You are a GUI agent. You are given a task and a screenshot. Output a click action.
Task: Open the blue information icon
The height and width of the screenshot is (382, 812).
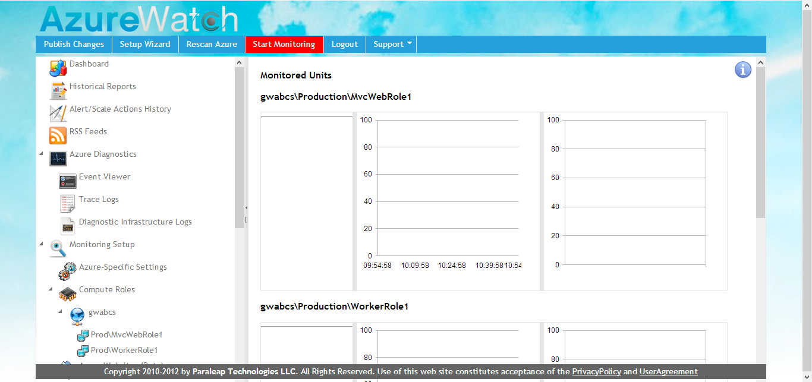743,70
